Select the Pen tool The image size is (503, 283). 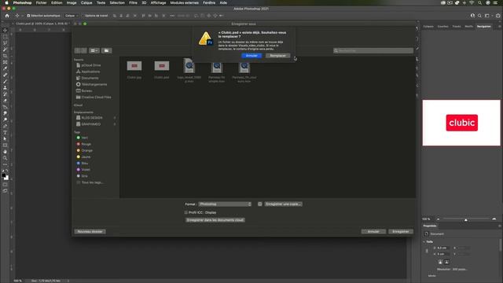pos(5,126)
